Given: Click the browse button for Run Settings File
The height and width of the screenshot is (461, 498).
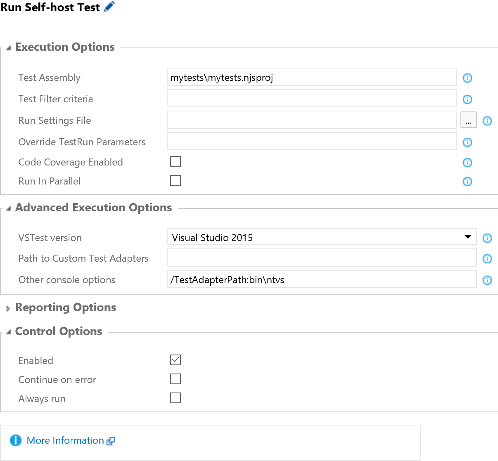Looking at the screenshot, I should 469,120.
